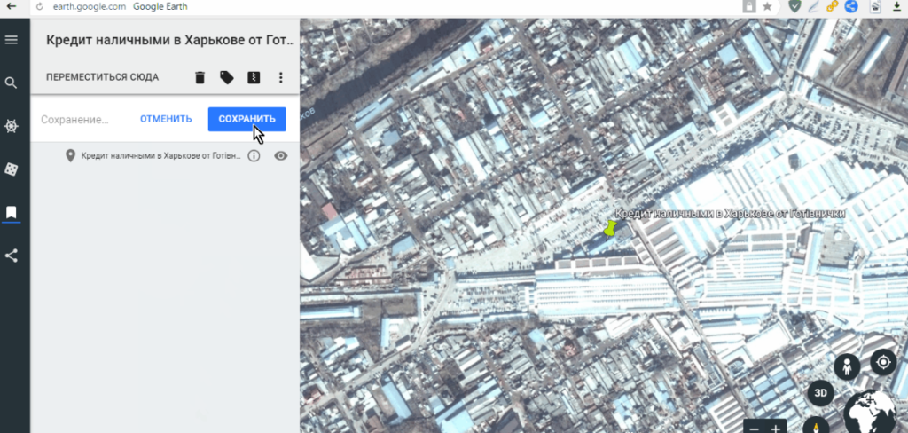Toggle the 3D view button
908x433 pixels.
(820, 393)
